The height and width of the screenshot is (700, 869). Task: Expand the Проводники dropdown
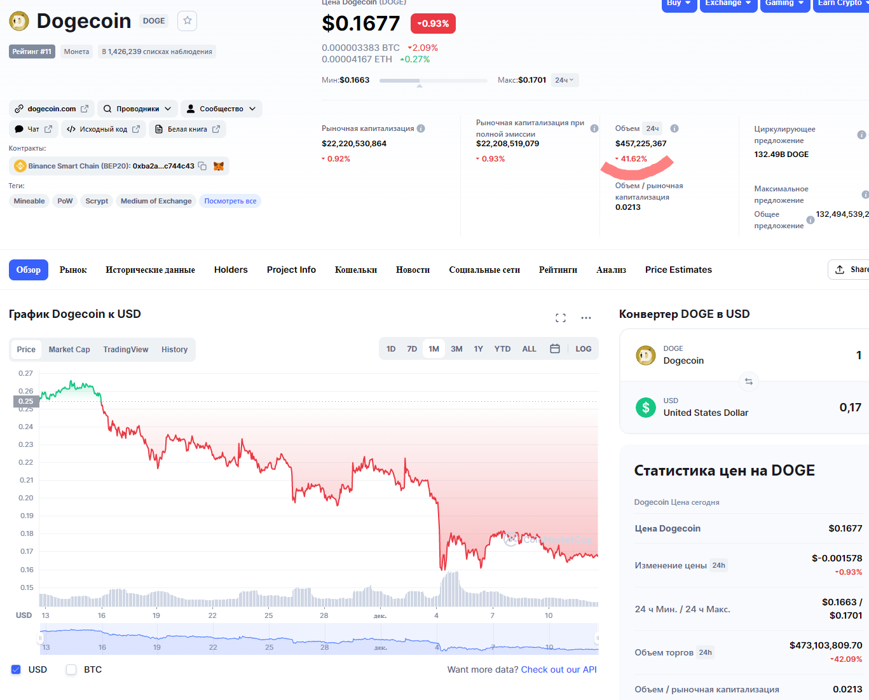coord(137,109)
